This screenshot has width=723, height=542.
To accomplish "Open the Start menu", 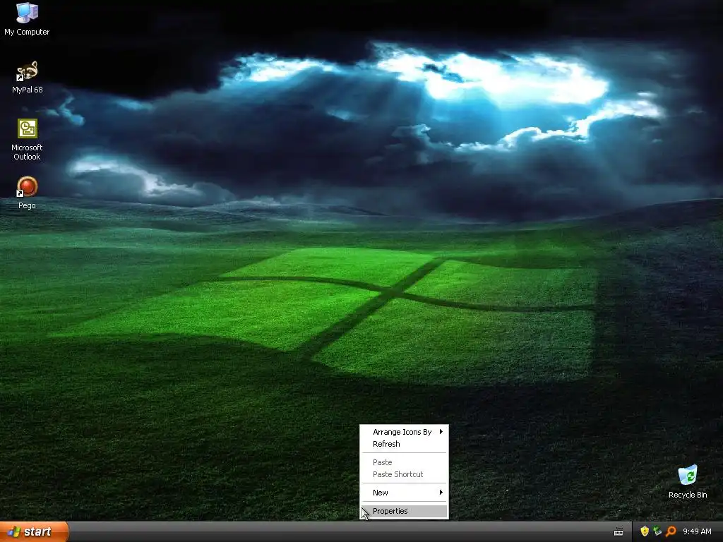I will pos(34,532).
